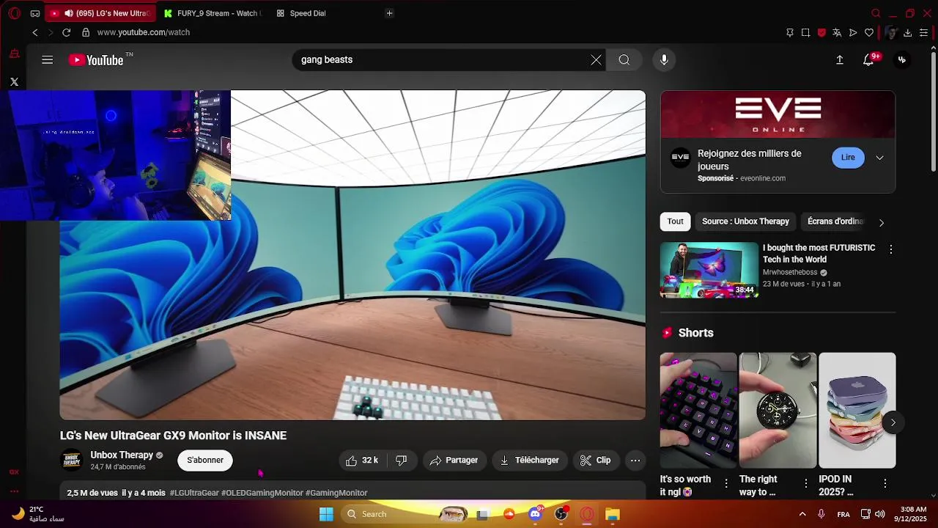Open options for Mrwhosetheboss video
Screen dimensions: 938x528
click(x=890, y=249)
